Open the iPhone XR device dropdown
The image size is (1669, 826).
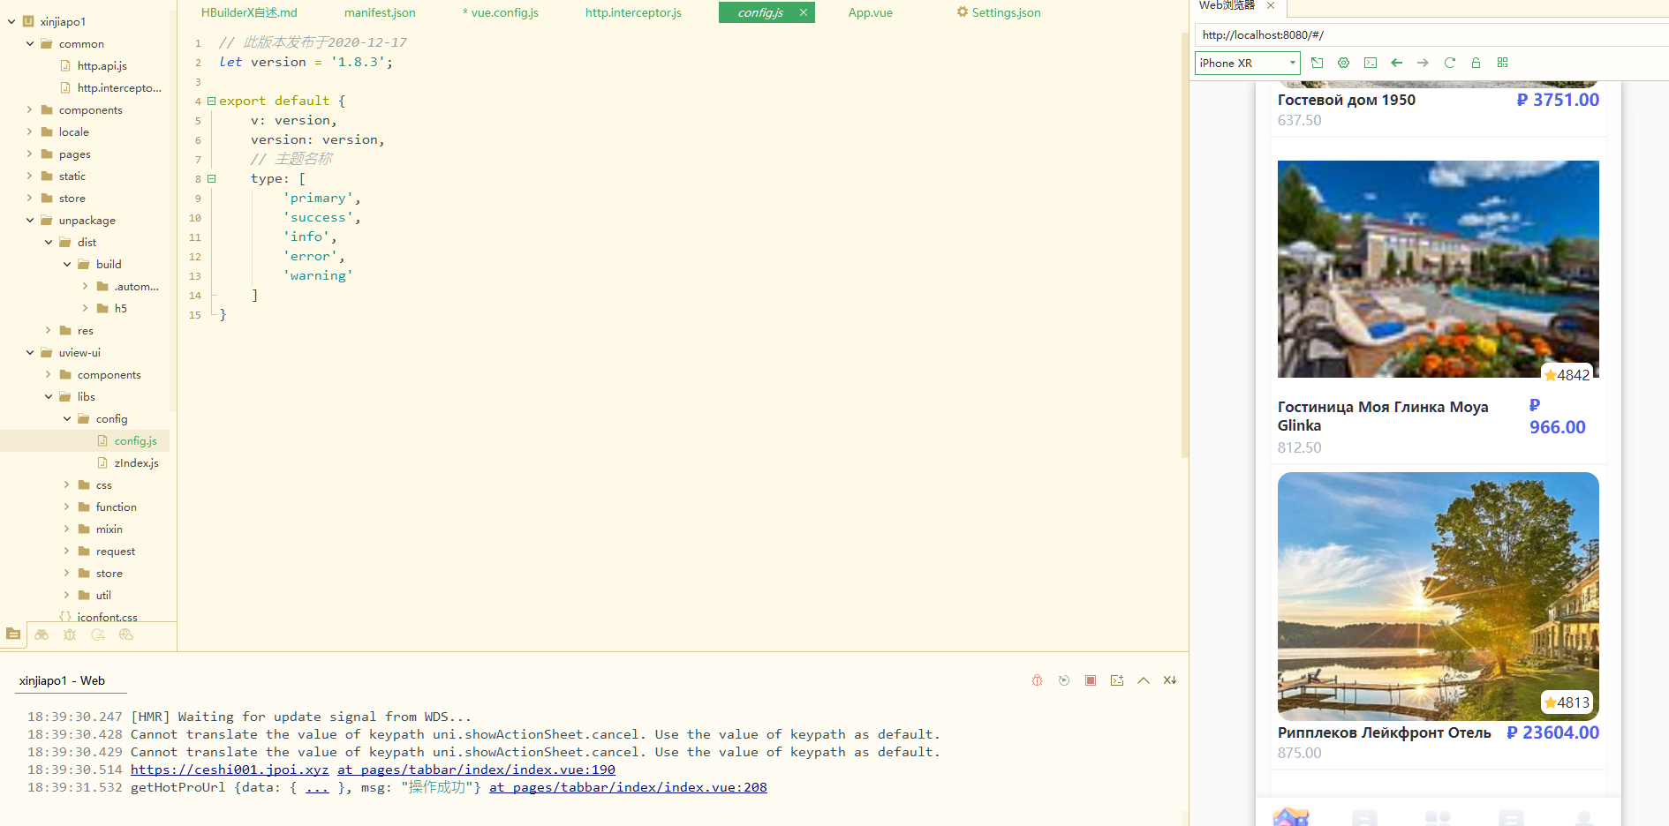click(1247, 63)
